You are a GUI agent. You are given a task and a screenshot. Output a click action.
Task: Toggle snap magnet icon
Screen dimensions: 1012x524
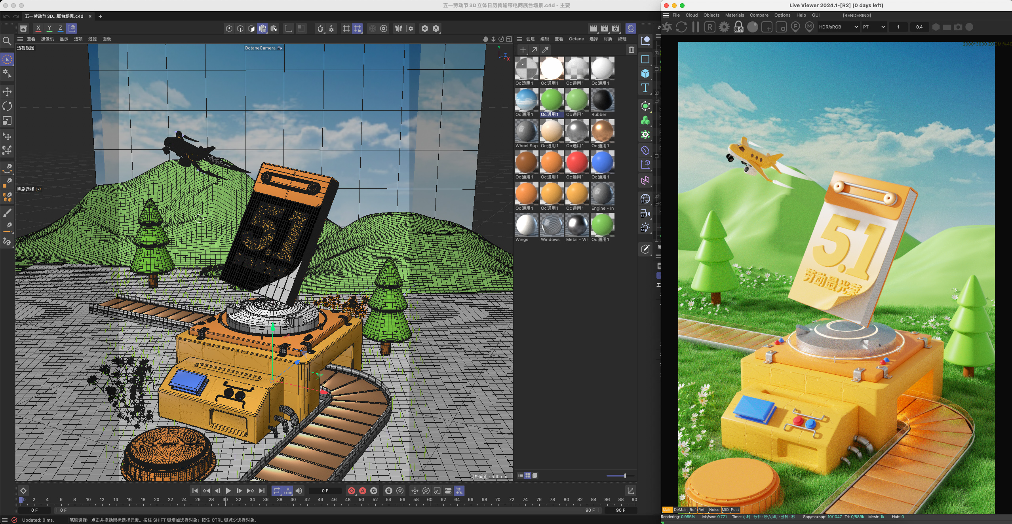pos(320,28)
